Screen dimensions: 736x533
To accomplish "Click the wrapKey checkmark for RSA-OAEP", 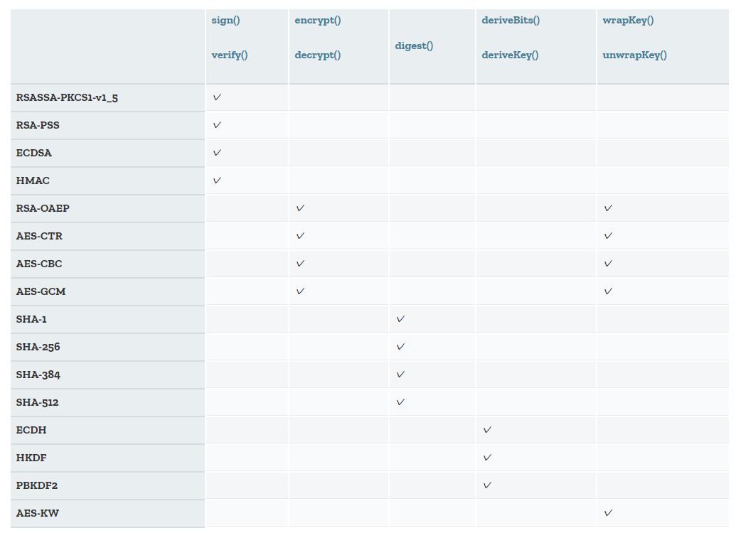I will point(608,208).
